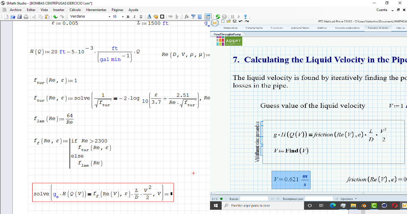Expand the font size 10 dropdown
The image size is (407, 214).
tap(122, 17)
